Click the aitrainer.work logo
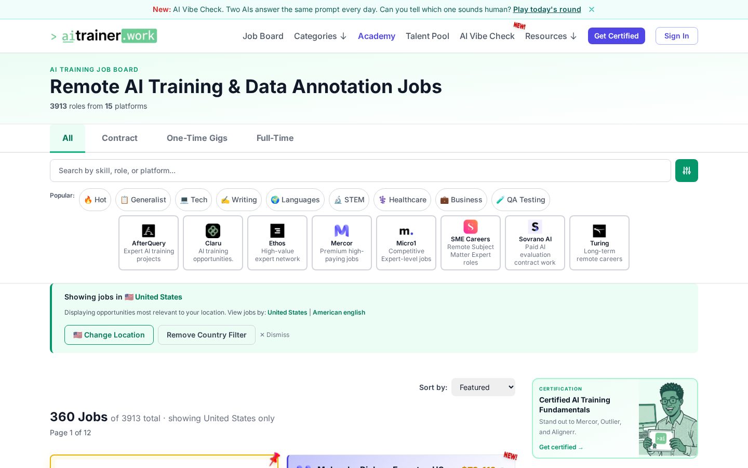Screen dimensions: 748x468 tap(104, 36)
